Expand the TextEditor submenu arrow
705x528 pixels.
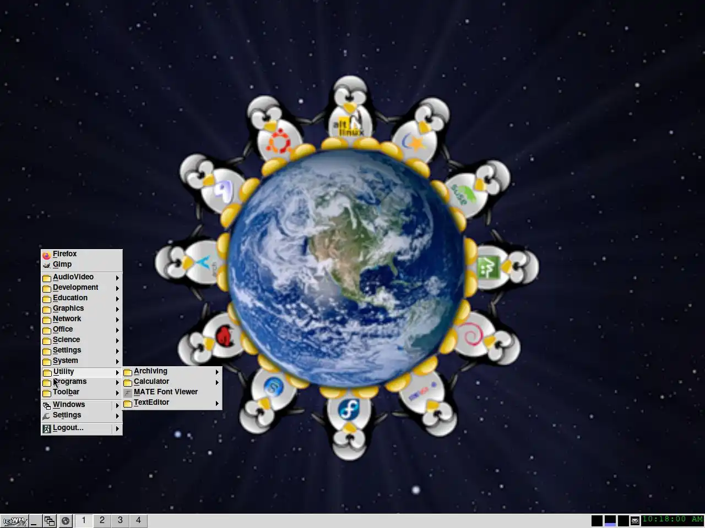pyautogui.click(x=217, y=403)
